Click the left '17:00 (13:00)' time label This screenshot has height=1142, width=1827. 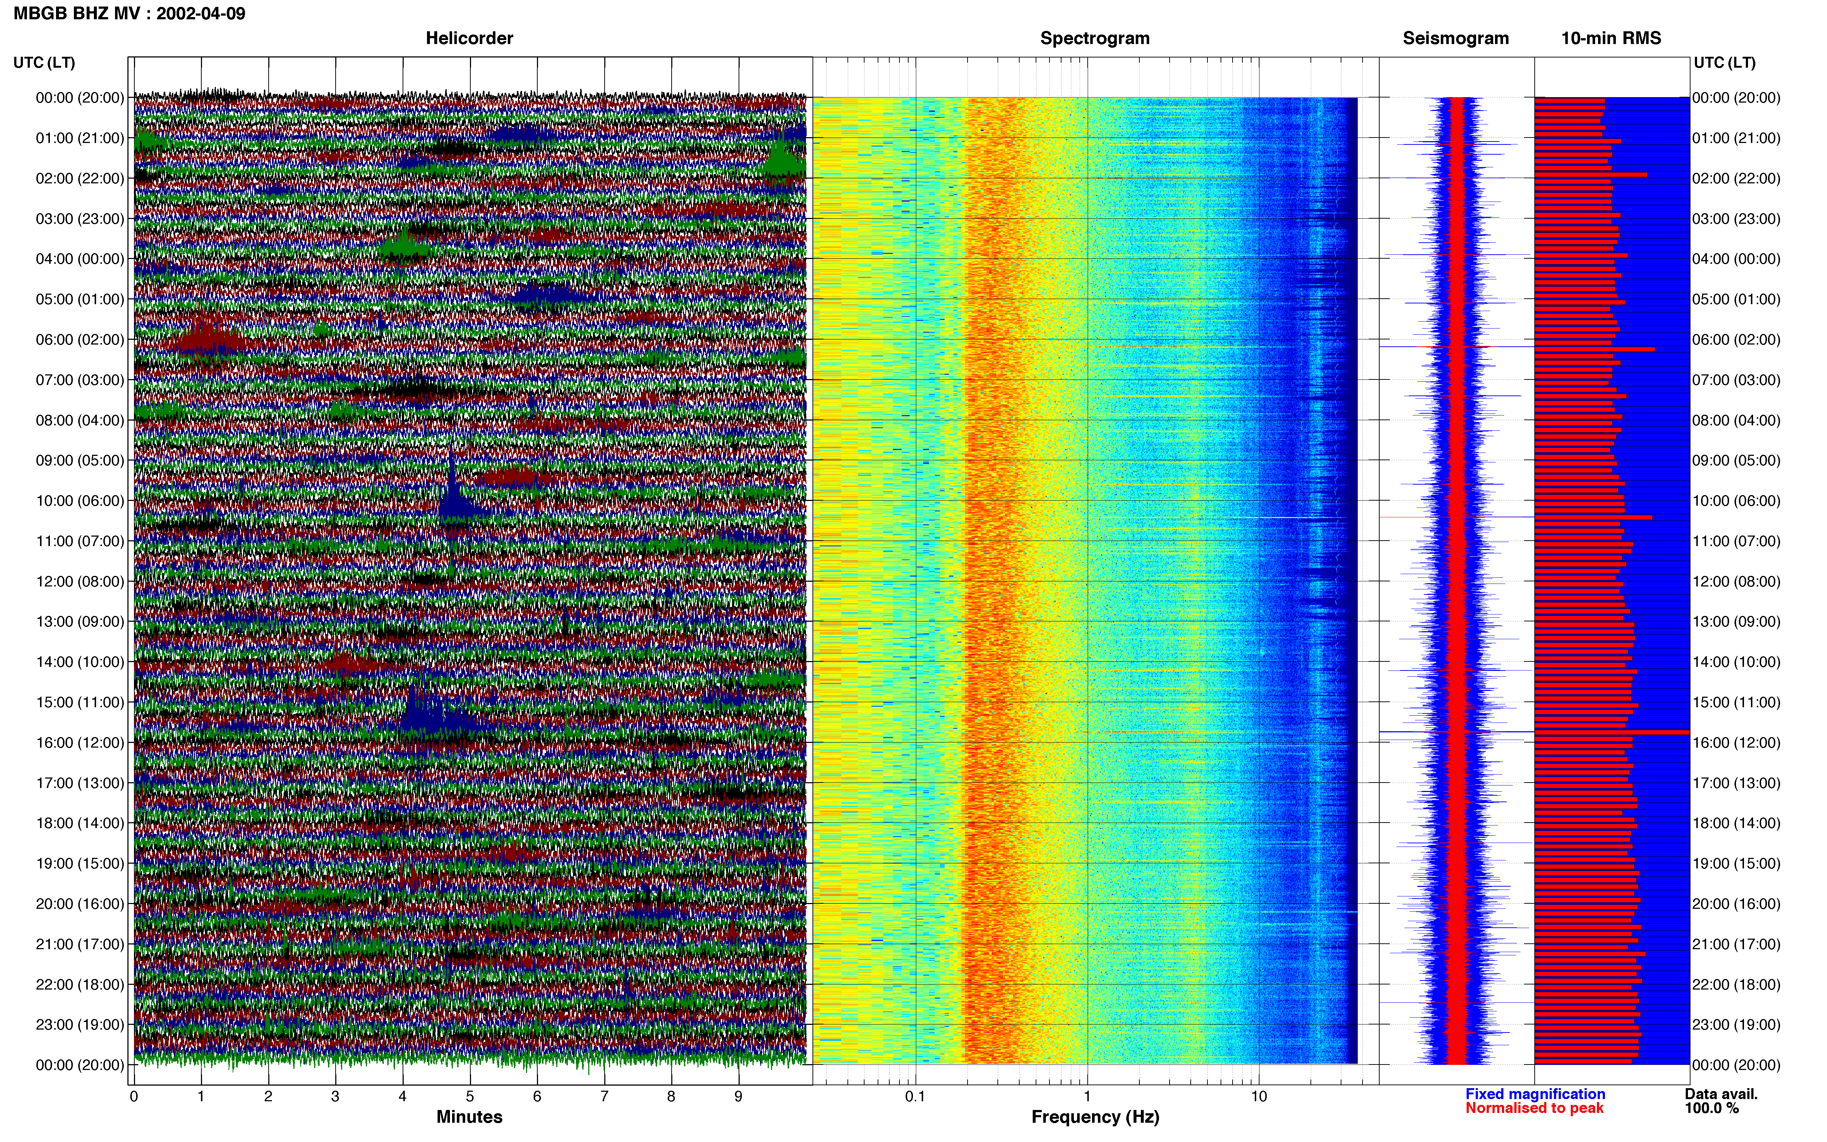pos(80,783)
